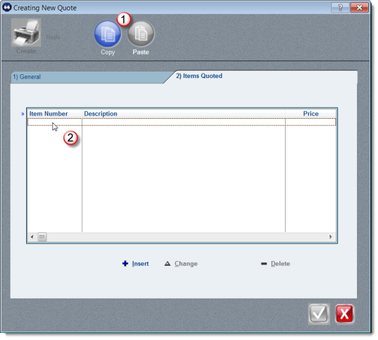Click the green checkmark OK button
The width and height of the screenshot is (378, 340).
tap(318, 314)
